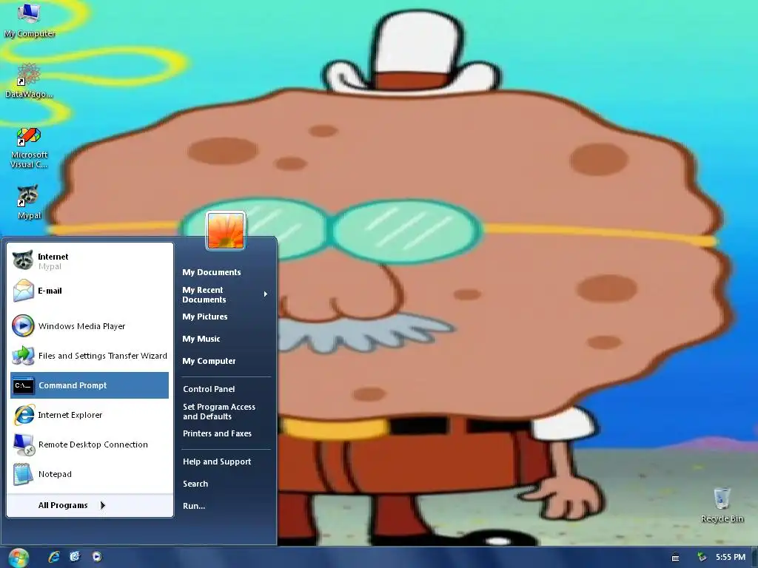758x568 pixels.
Task: Select Command Prompt in Start menu
Action: coord(90,385)
